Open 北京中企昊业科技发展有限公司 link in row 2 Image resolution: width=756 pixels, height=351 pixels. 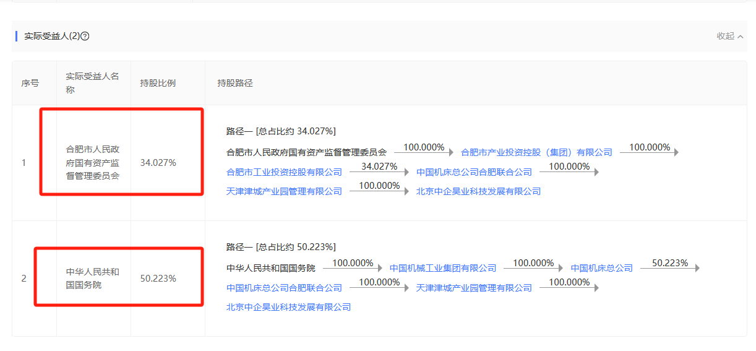click(x=288, y=307)
